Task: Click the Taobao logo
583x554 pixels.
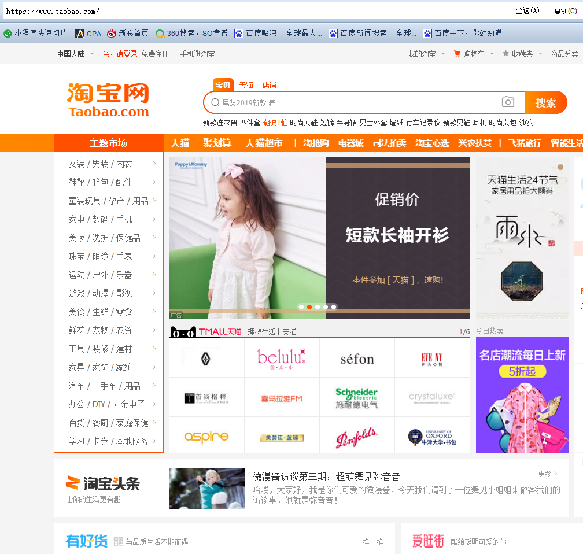Action: coord(108,99)
